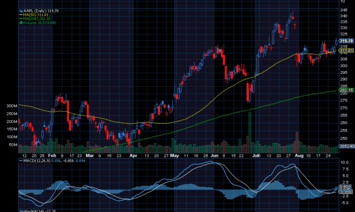The height and width of the screenshot is (212, 355).
Task: Click the 'Feb' month label on the date axis
Action: pyautogui.click(x=52, y=156)
